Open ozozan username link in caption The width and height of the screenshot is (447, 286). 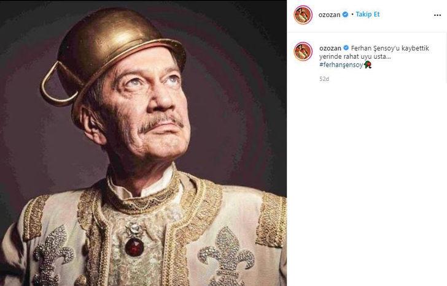click(330, 47)
